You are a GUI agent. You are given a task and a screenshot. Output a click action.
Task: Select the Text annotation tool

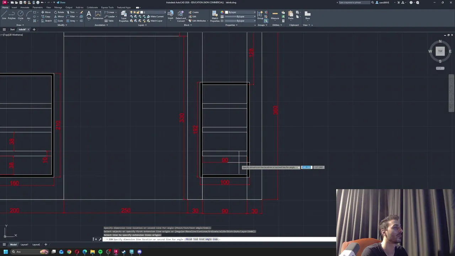pos(89,15)
